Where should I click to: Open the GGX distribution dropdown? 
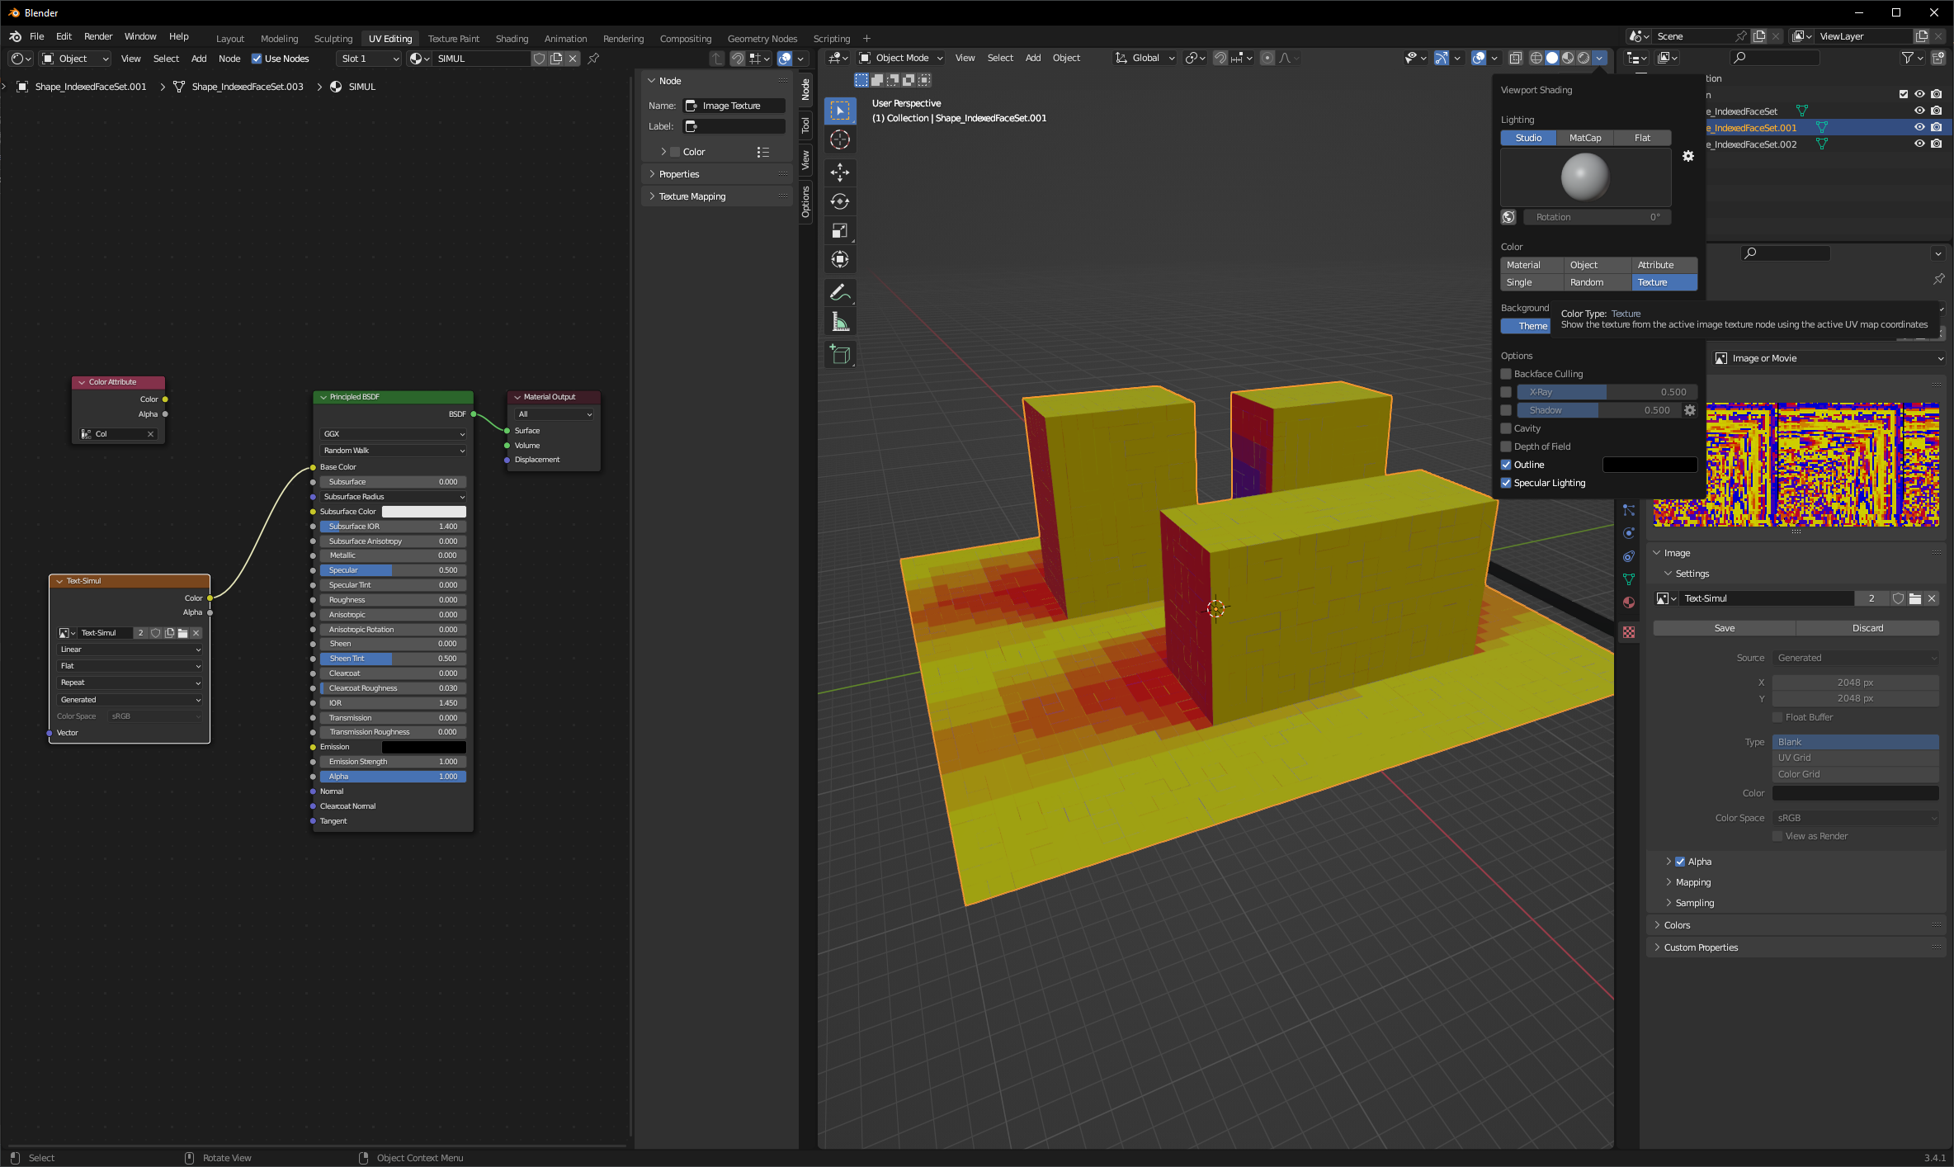point(394,434)
